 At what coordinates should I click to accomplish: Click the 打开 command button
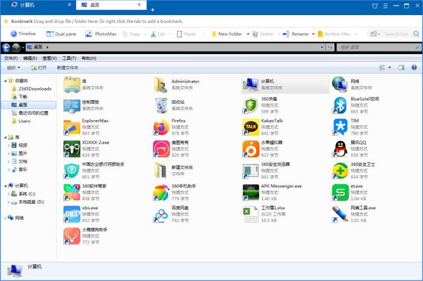(39, 68)
